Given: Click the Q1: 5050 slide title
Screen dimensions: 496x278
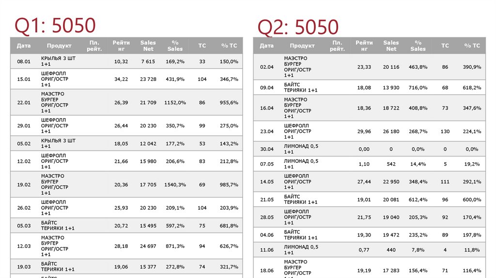Looking at the screenshot, I should 55,25.
